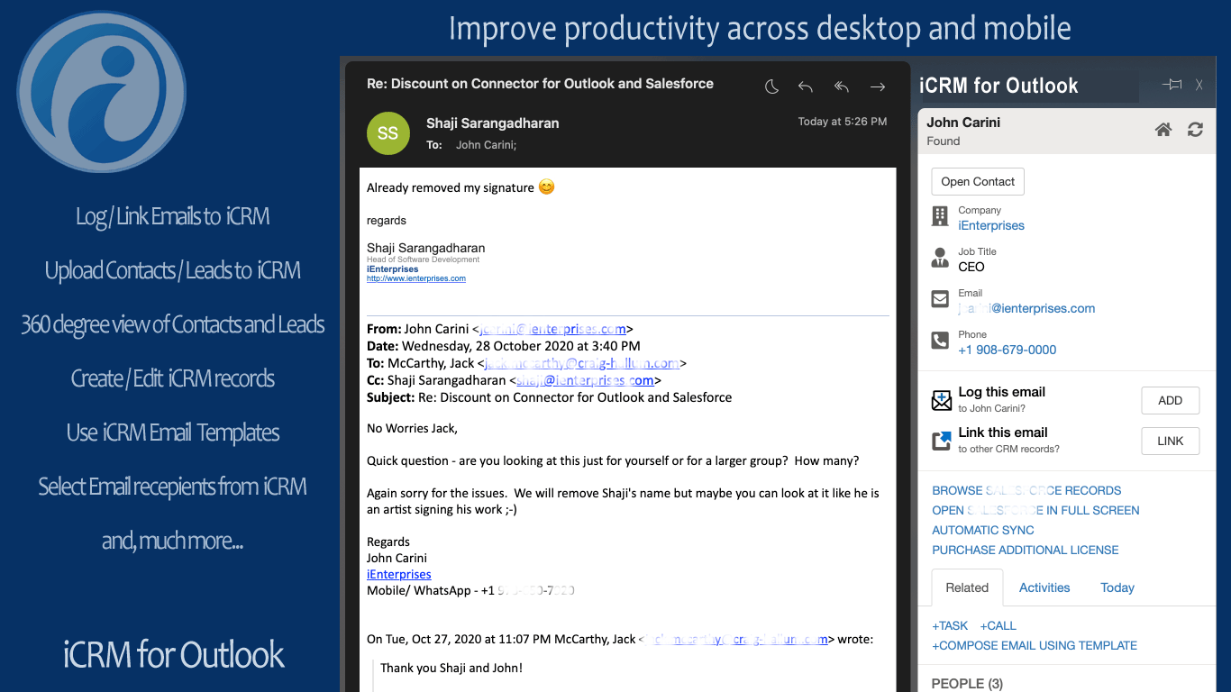Click the contact email address link
Screen dimensions: 1231x692
click(1026, 308)
